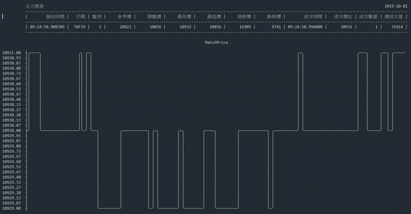
Task: Click the reference price 10823
Action: tap(126, 27)
